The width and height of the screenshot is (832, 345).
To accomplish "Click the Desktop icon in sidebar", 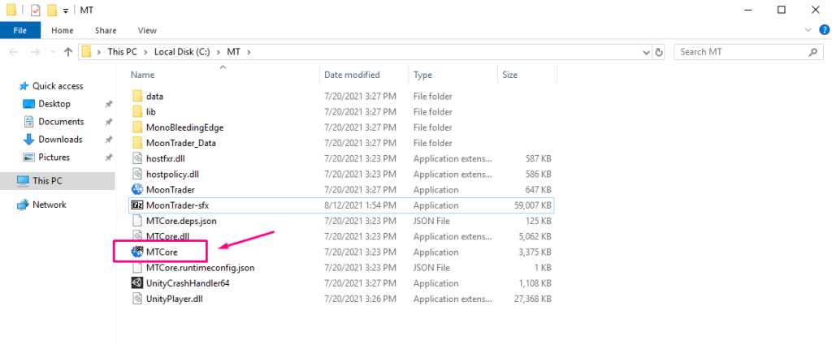I will pyautogui.click(x=28, y=104).
